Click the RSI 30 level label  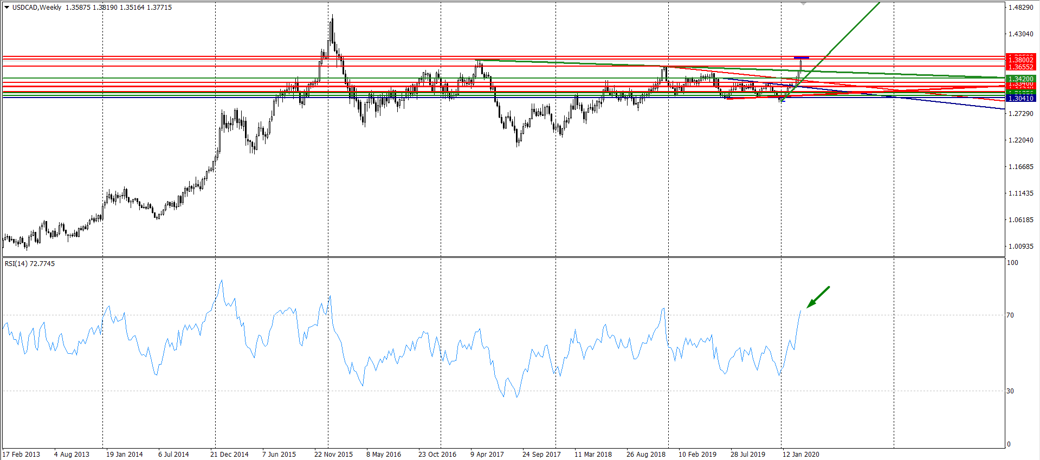coord(1010,391)
